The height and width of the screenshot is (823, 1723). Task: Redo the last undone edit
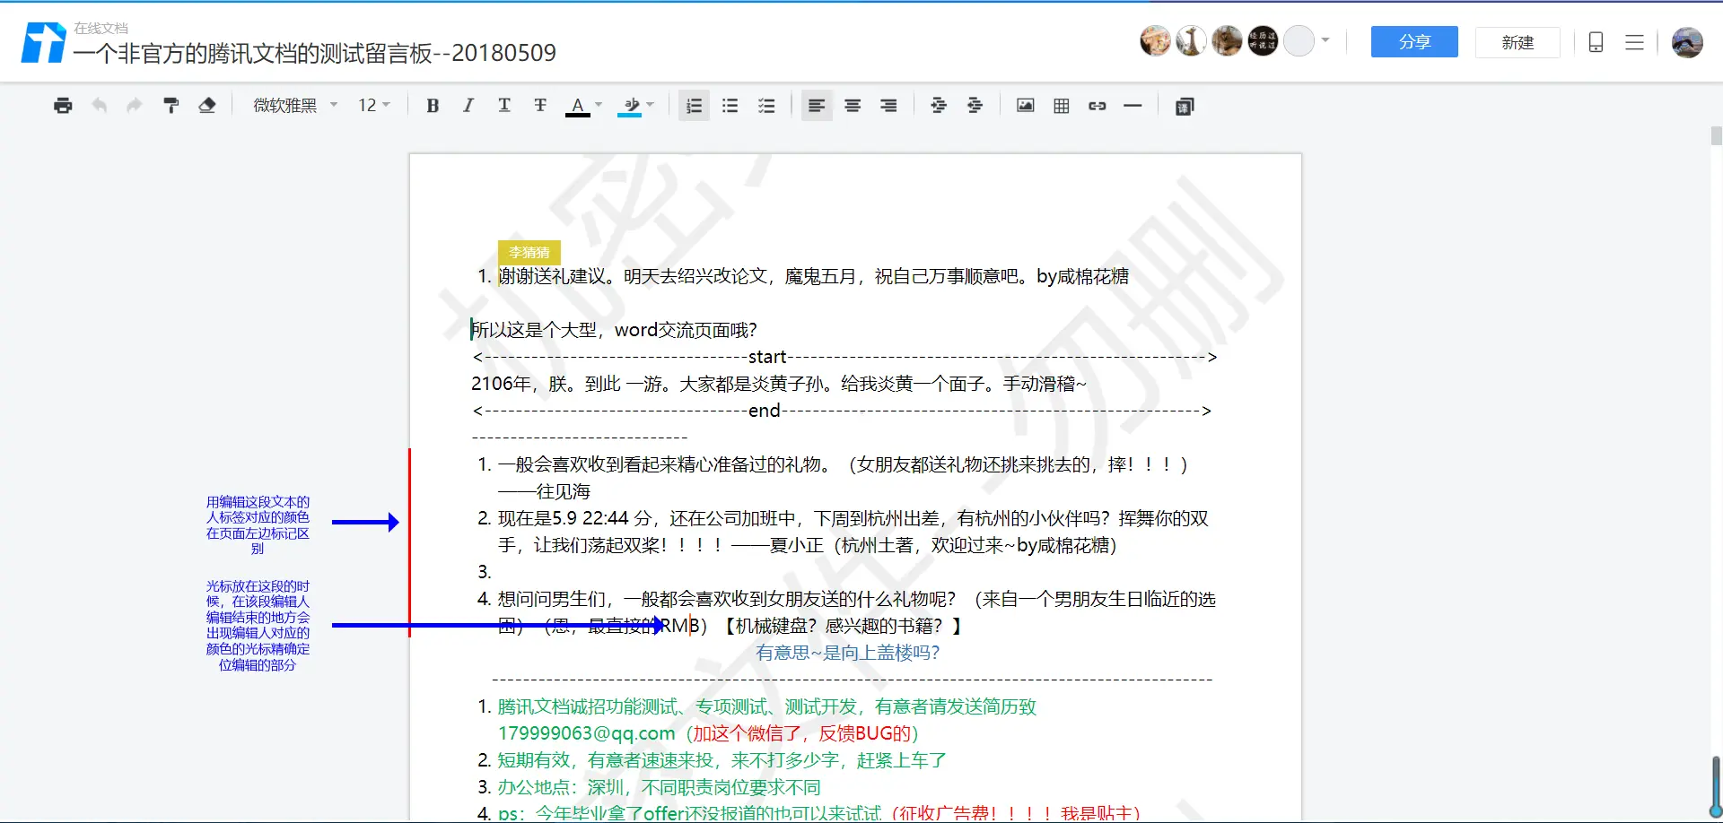pos(135,106)
